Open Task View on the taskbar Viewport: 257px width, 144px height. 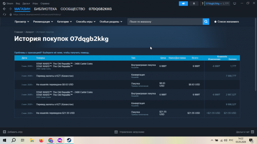tap(23, 140)
